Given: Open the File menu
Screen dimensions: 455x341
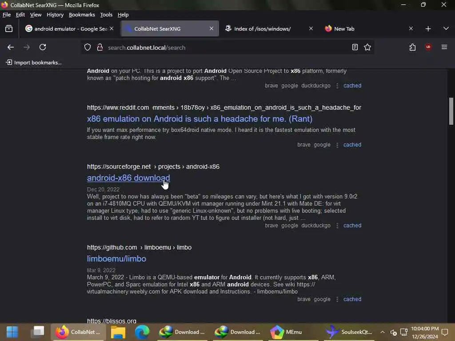Looking at the screenshot, I should coord(6,15).
